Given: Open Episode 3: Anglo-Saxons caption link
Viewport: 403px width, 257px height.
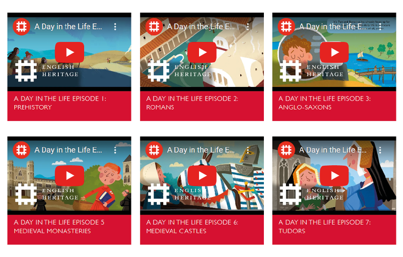Looking at the screenshot, I should pos(324,103).
